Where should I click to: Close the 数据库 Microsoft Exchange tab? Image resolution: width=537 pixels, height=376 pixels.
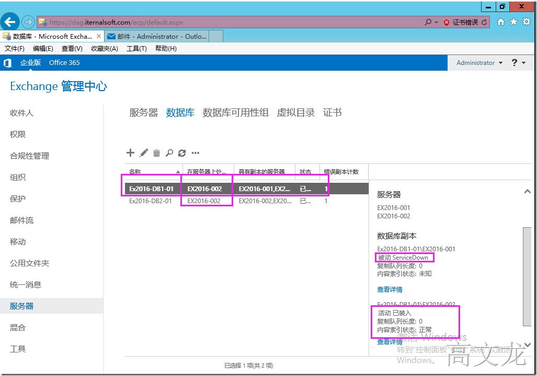pos(99,36)
